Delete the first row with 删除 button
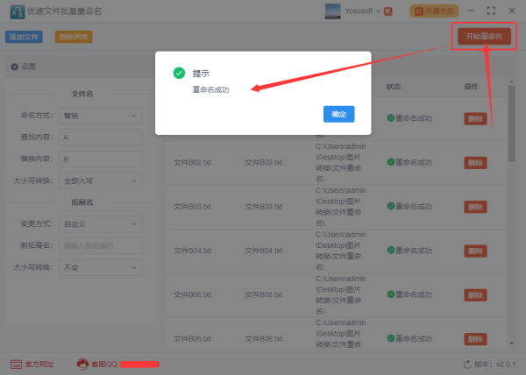526x375 pixels. pyautogui.click(x=475, y=118)
